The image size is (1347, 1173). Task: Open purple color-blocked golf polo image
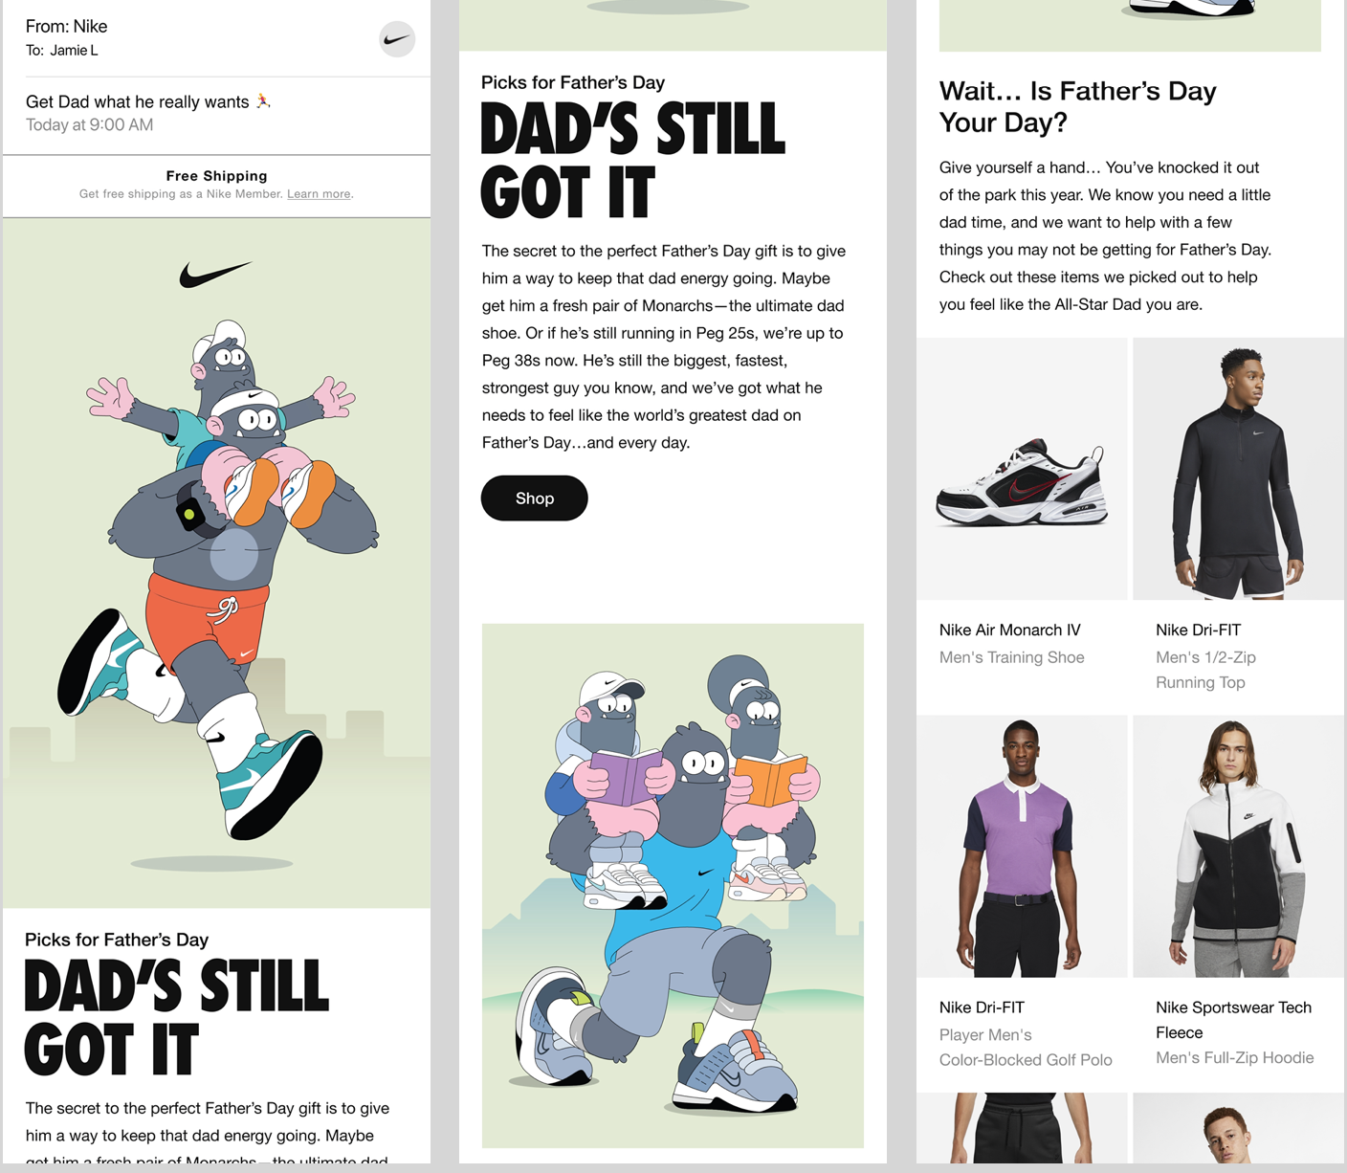pos(1022,847)
